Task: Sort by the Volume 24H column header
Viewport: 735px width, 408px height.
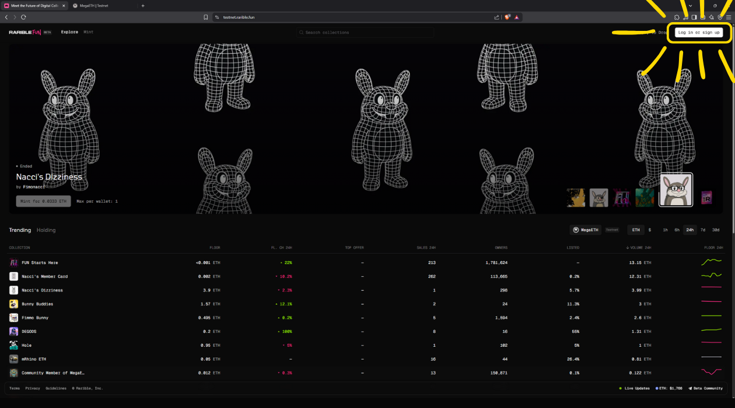Action: (x=639, y=248)
